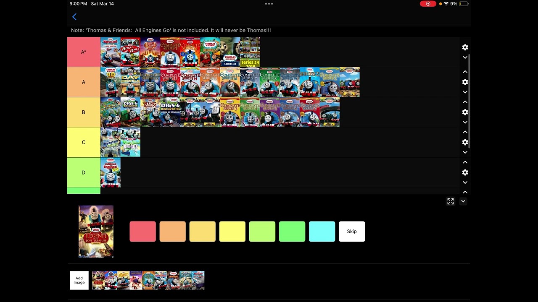Select Series 23 cover in A* tier
This screenshot has width=538, height=302.
(230, 52)
